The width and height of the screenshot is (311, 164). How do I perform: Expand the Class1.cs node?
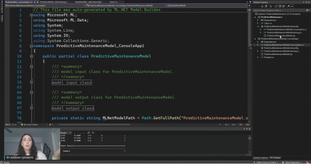pos(258,23)
